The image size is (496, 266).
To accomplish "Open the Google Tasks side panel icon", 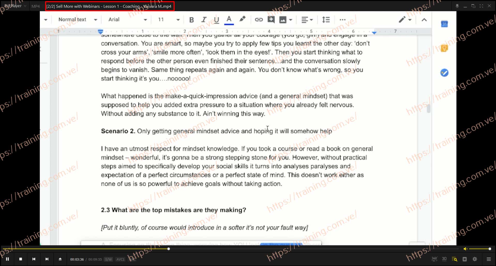I will tap(444, 73).
